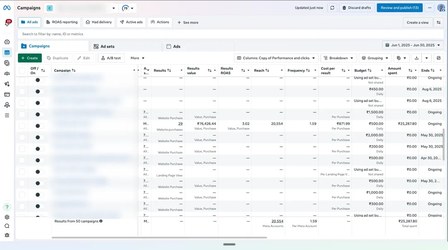Select the Active ads view tab
The image size is (448, 250).
pos(131,22)
